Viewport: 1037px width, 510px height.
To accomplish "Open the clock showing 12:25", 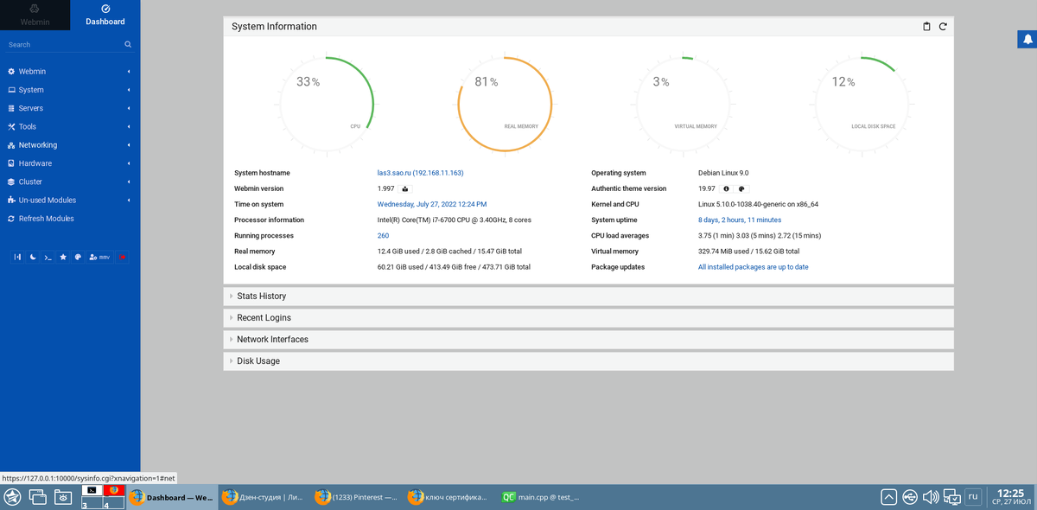I will (1010, 497).
